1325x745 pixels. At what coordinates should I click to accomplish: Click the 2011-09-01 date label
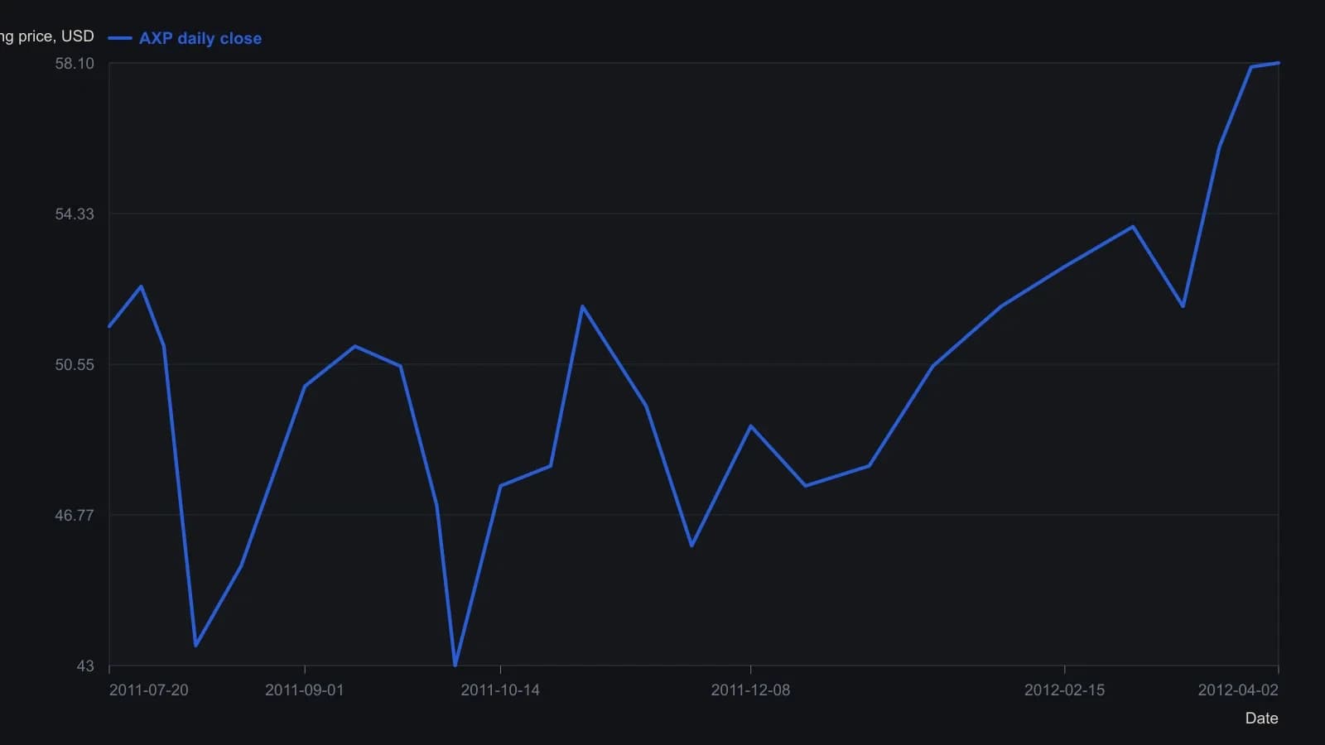coord(304,690)
